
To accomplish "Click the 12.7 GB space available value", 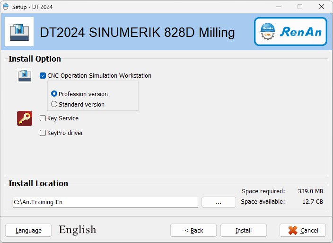I will point(312,201).
